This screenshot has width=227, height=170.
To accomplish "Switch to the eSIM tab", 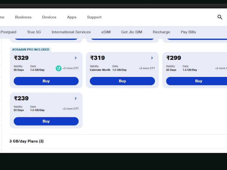I will pos(106,32).
